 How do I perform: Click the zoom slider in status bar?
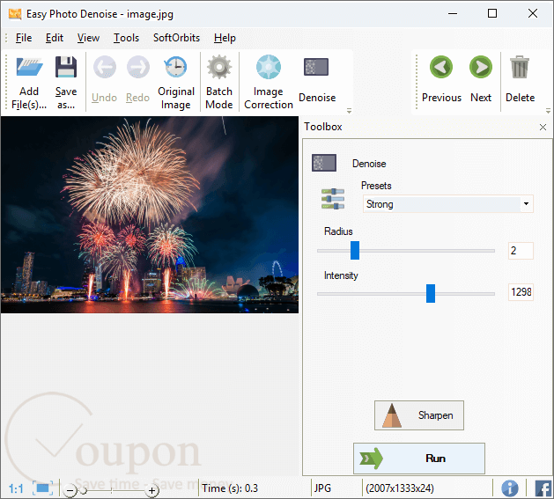coord(111,490)
